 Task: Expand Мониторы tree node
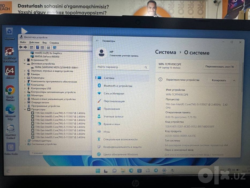point(25,95)
